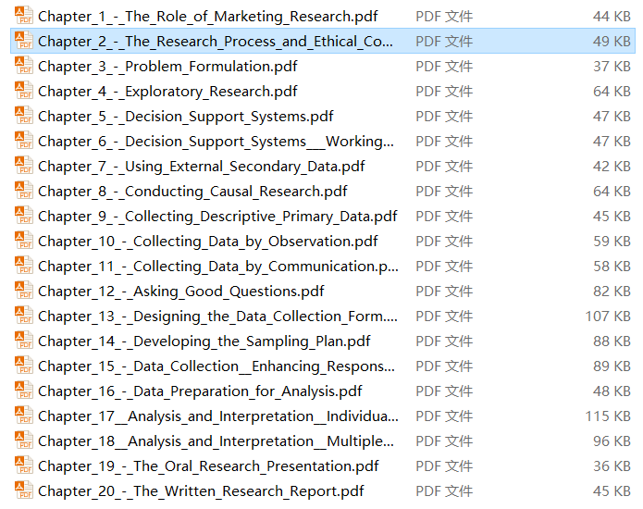
Task: Select Chapter_14 Developing the Sampling Plan name
Action: pos(204,341)
